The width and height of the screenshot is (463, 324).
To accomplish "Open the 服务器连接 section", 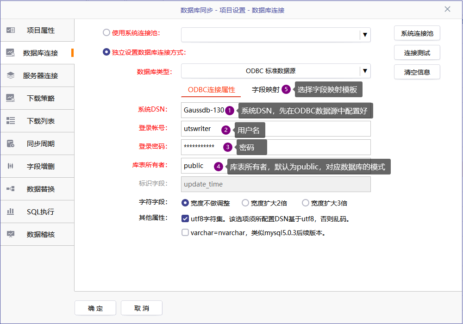I will click(37, 75).
